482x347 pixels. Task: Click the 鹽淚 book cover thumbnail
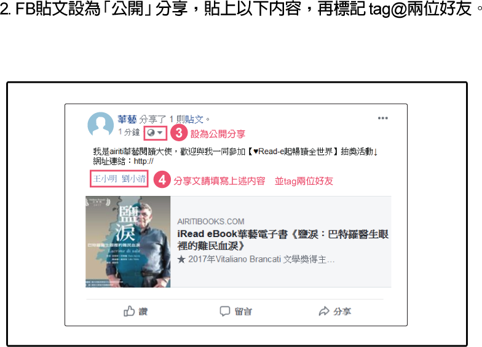128,242
